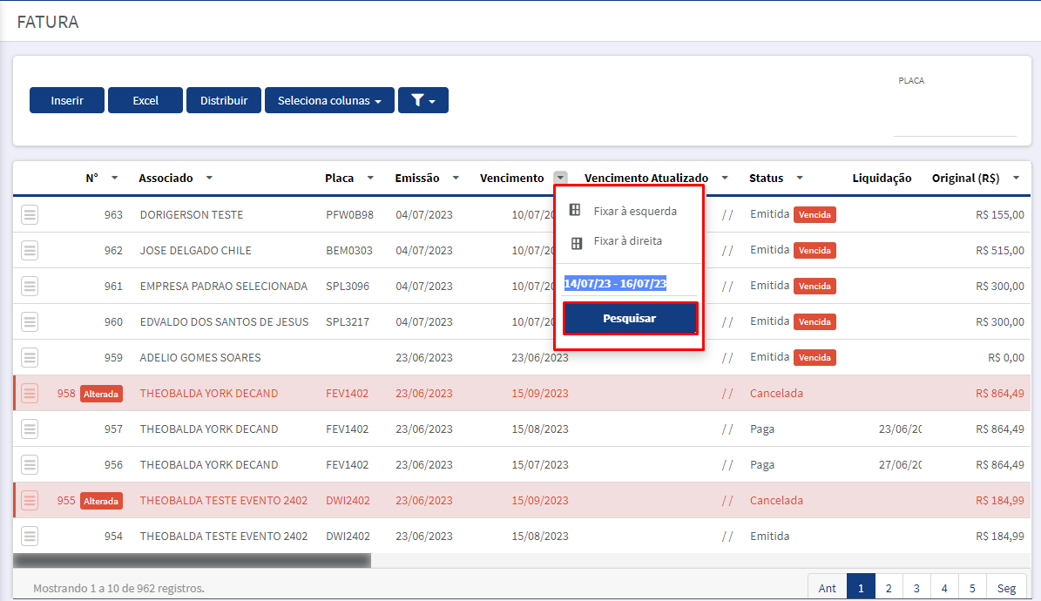Viewport: 1041px width, 601px height.
Task: Export table with the Excel button
Action: click(x=145, y=100)
